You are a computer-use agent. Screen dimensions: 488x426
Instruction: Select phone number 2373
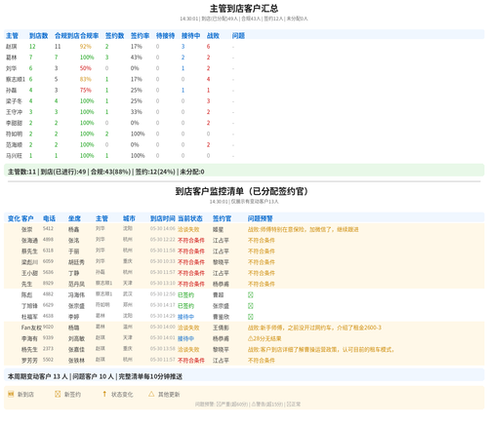pos(48,349)
